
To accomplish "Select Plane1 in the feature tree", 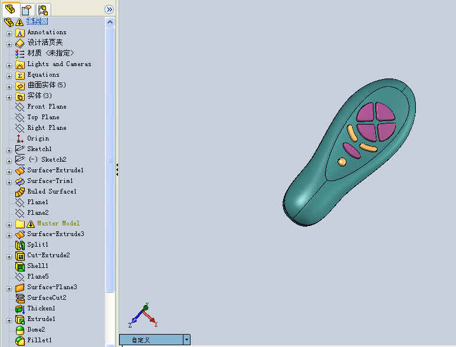I will pyautogui.click(x=38, y=202).
